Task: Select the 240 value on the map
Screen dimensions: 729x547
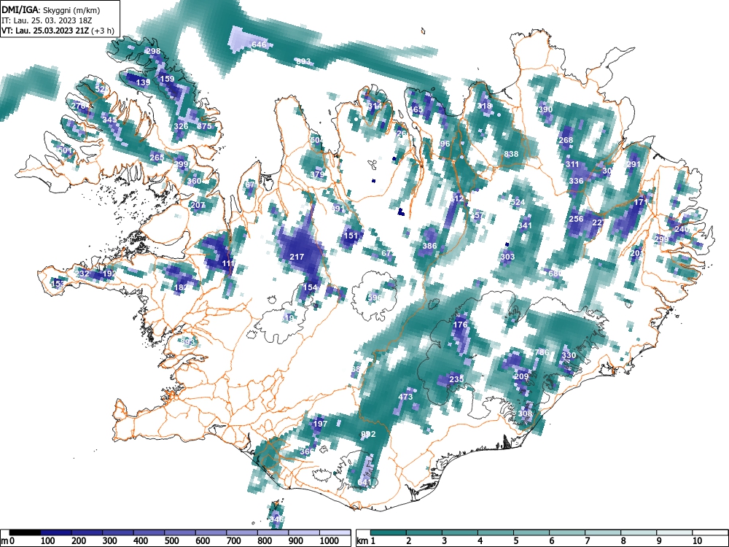Action: pyautogui.click(x=681, y=229)
